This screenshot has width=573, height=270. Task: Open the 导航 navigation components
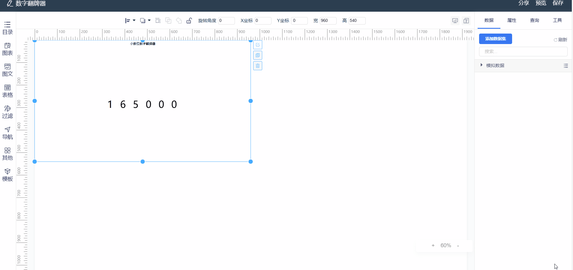pyautogui.click(x=7, y=133)
